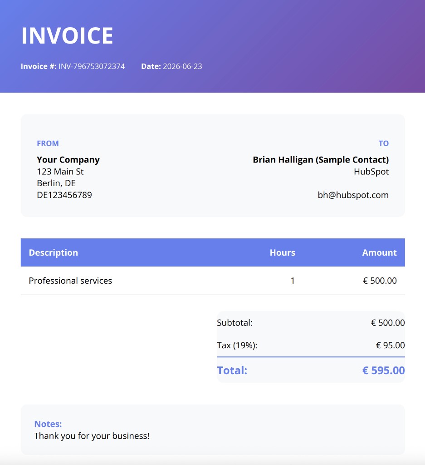The width and height of the screenshot is (425, 465).
Task: Click the INVOICE heading
Action: (67, 35)
